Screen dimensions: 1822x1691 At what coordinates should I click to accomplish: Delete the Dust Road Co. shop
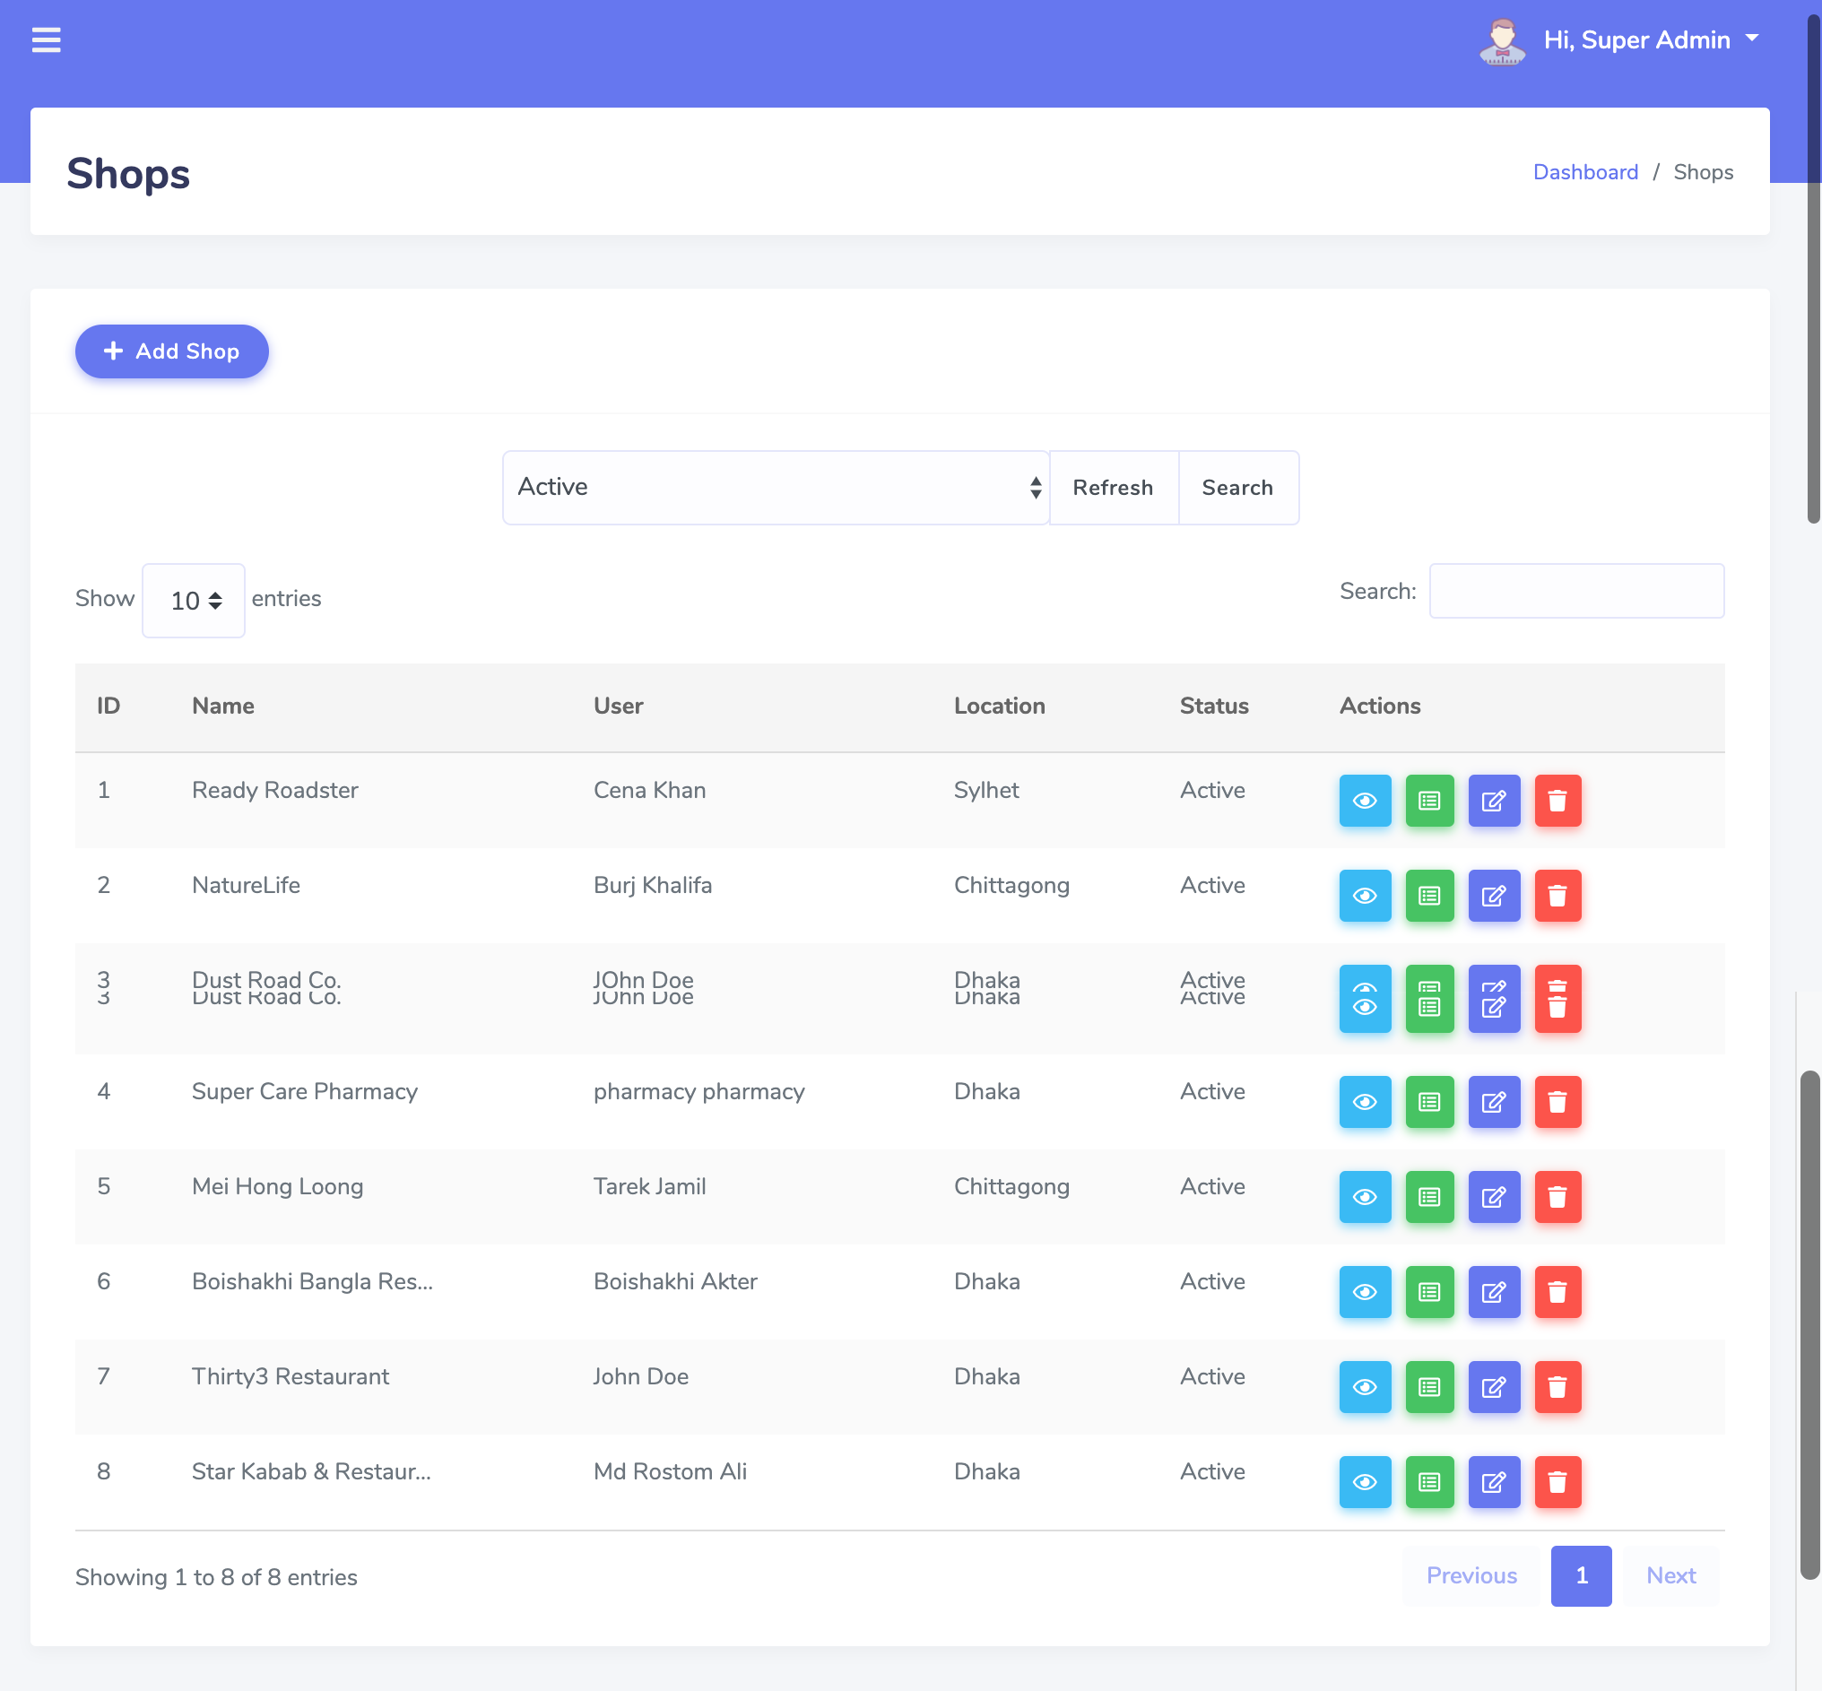(1557, 998)
